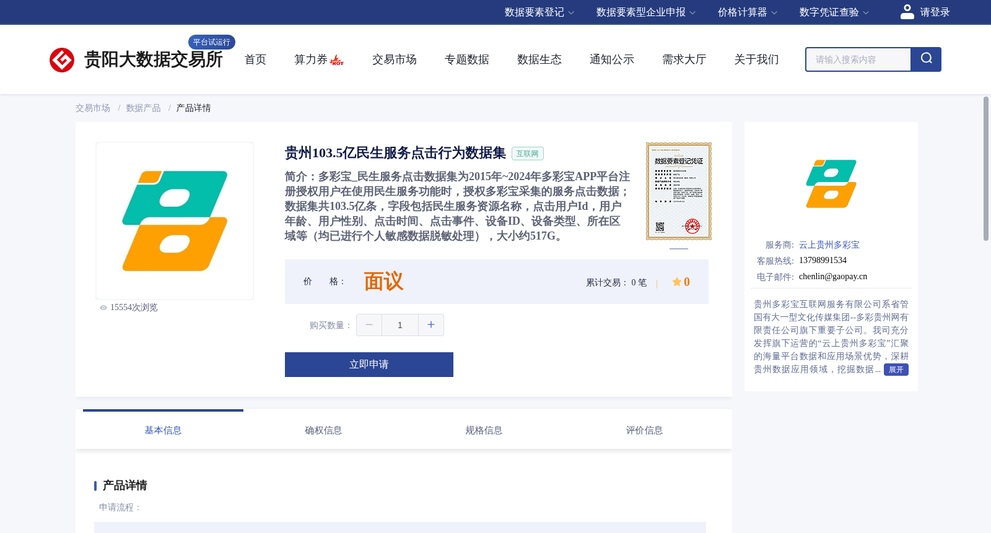This screenshot has height=533, width=991.
Task: Decrease purchase quantity with minus button
Action: (x=369, y=325)
